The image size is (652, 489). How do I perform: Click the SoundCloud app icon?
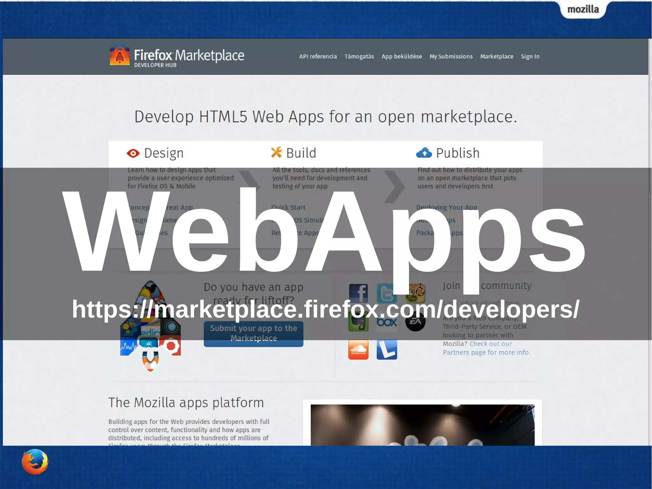[x=358, y=349]
